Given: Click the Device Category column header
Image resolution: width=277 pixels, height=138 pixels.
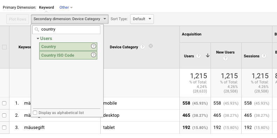Looking at the screenshot, I should point(124,47).
